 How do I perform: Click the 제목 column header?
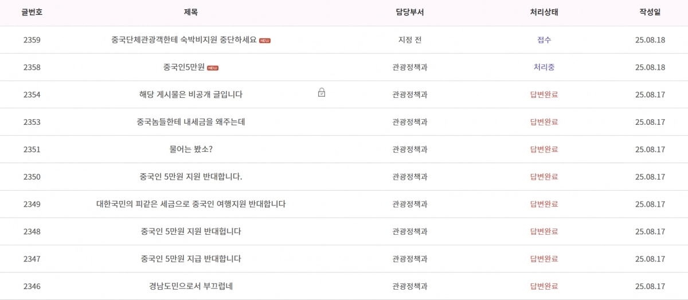pos(191,13)
